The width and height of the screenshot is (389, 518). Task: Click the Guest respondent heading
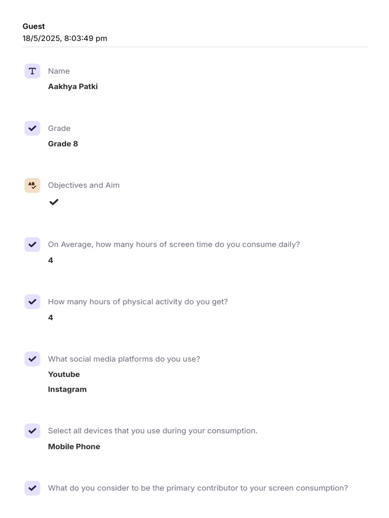point(33,26)
